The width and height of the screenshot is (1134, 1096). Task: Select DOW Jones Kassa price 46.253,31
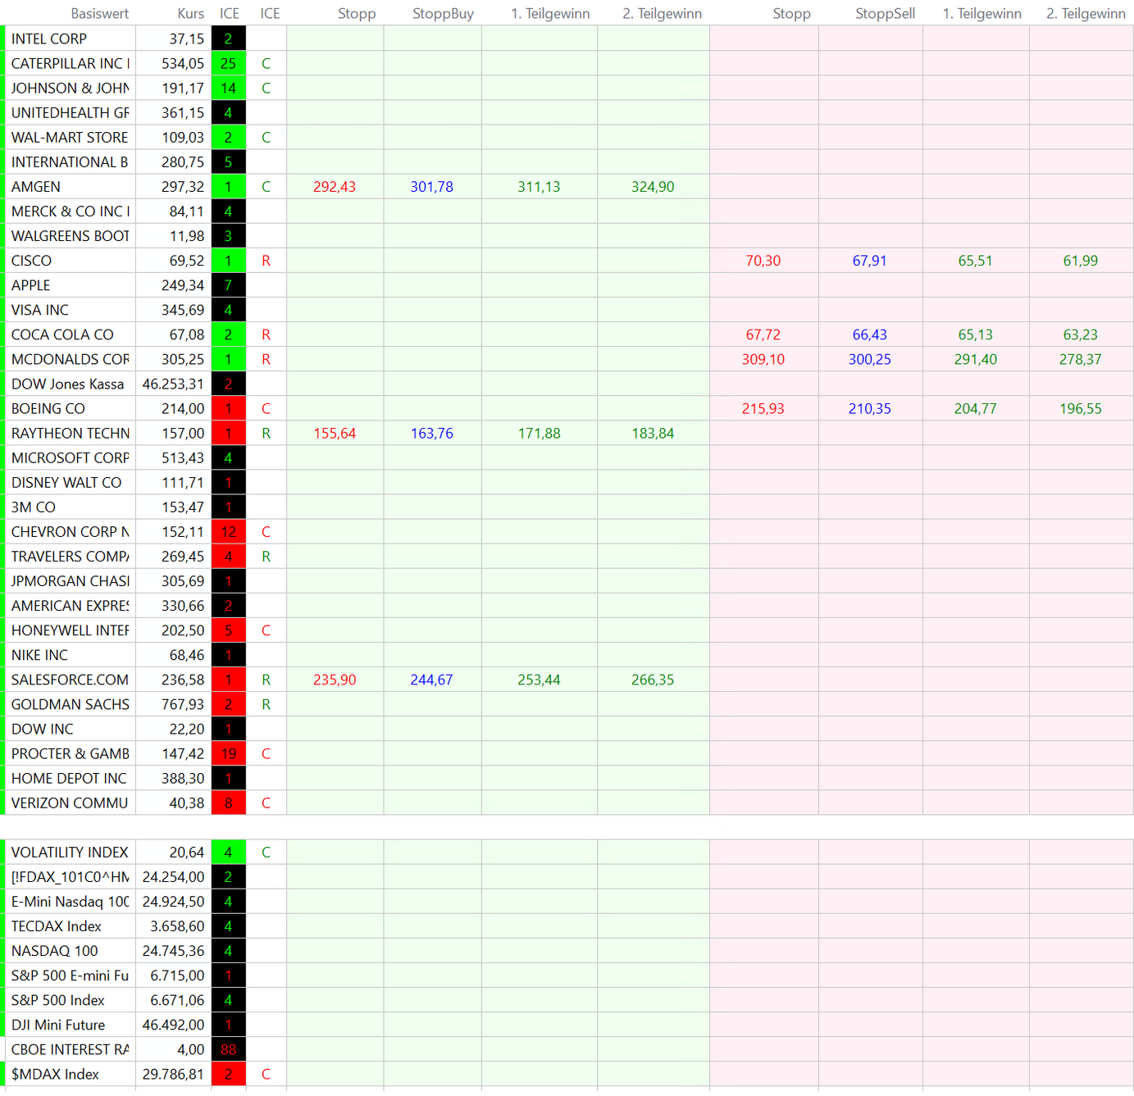click(173, 384)
